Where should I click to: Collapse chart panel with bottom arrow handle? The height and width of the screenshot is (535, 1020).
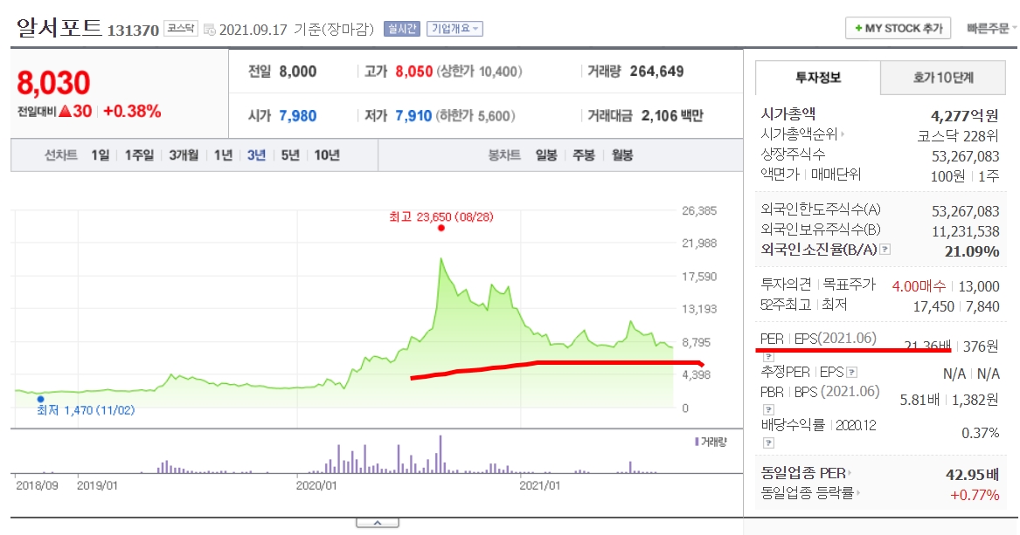[x=378, y=523]
